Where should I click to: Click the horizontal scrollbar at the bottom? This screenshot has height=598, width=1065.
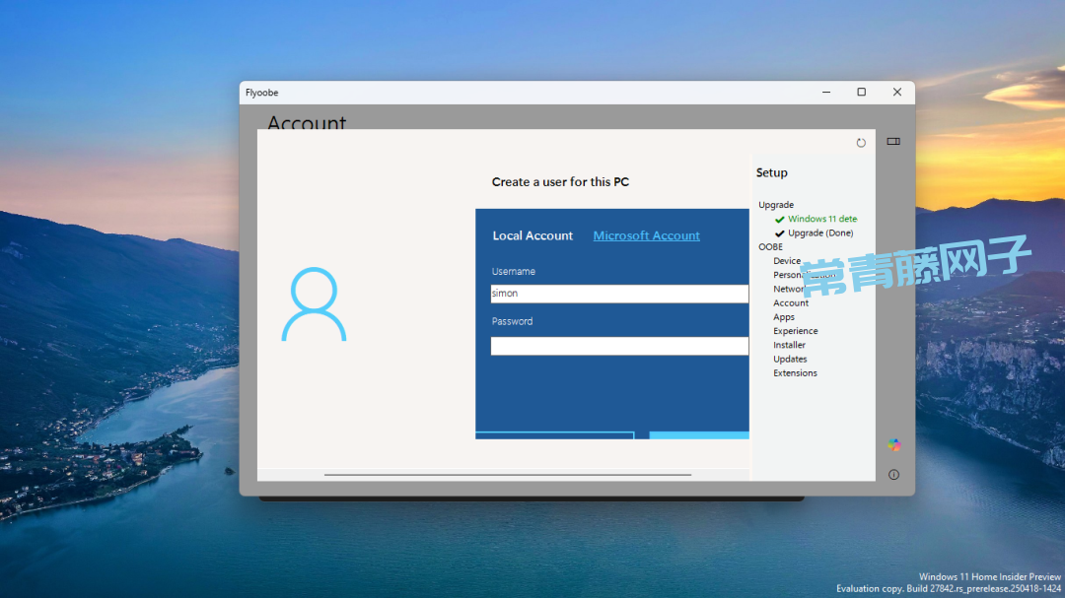507,475
